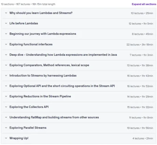
Task: Expand chevron beside Exploring functional interfaces
Action: pos(6,44)
